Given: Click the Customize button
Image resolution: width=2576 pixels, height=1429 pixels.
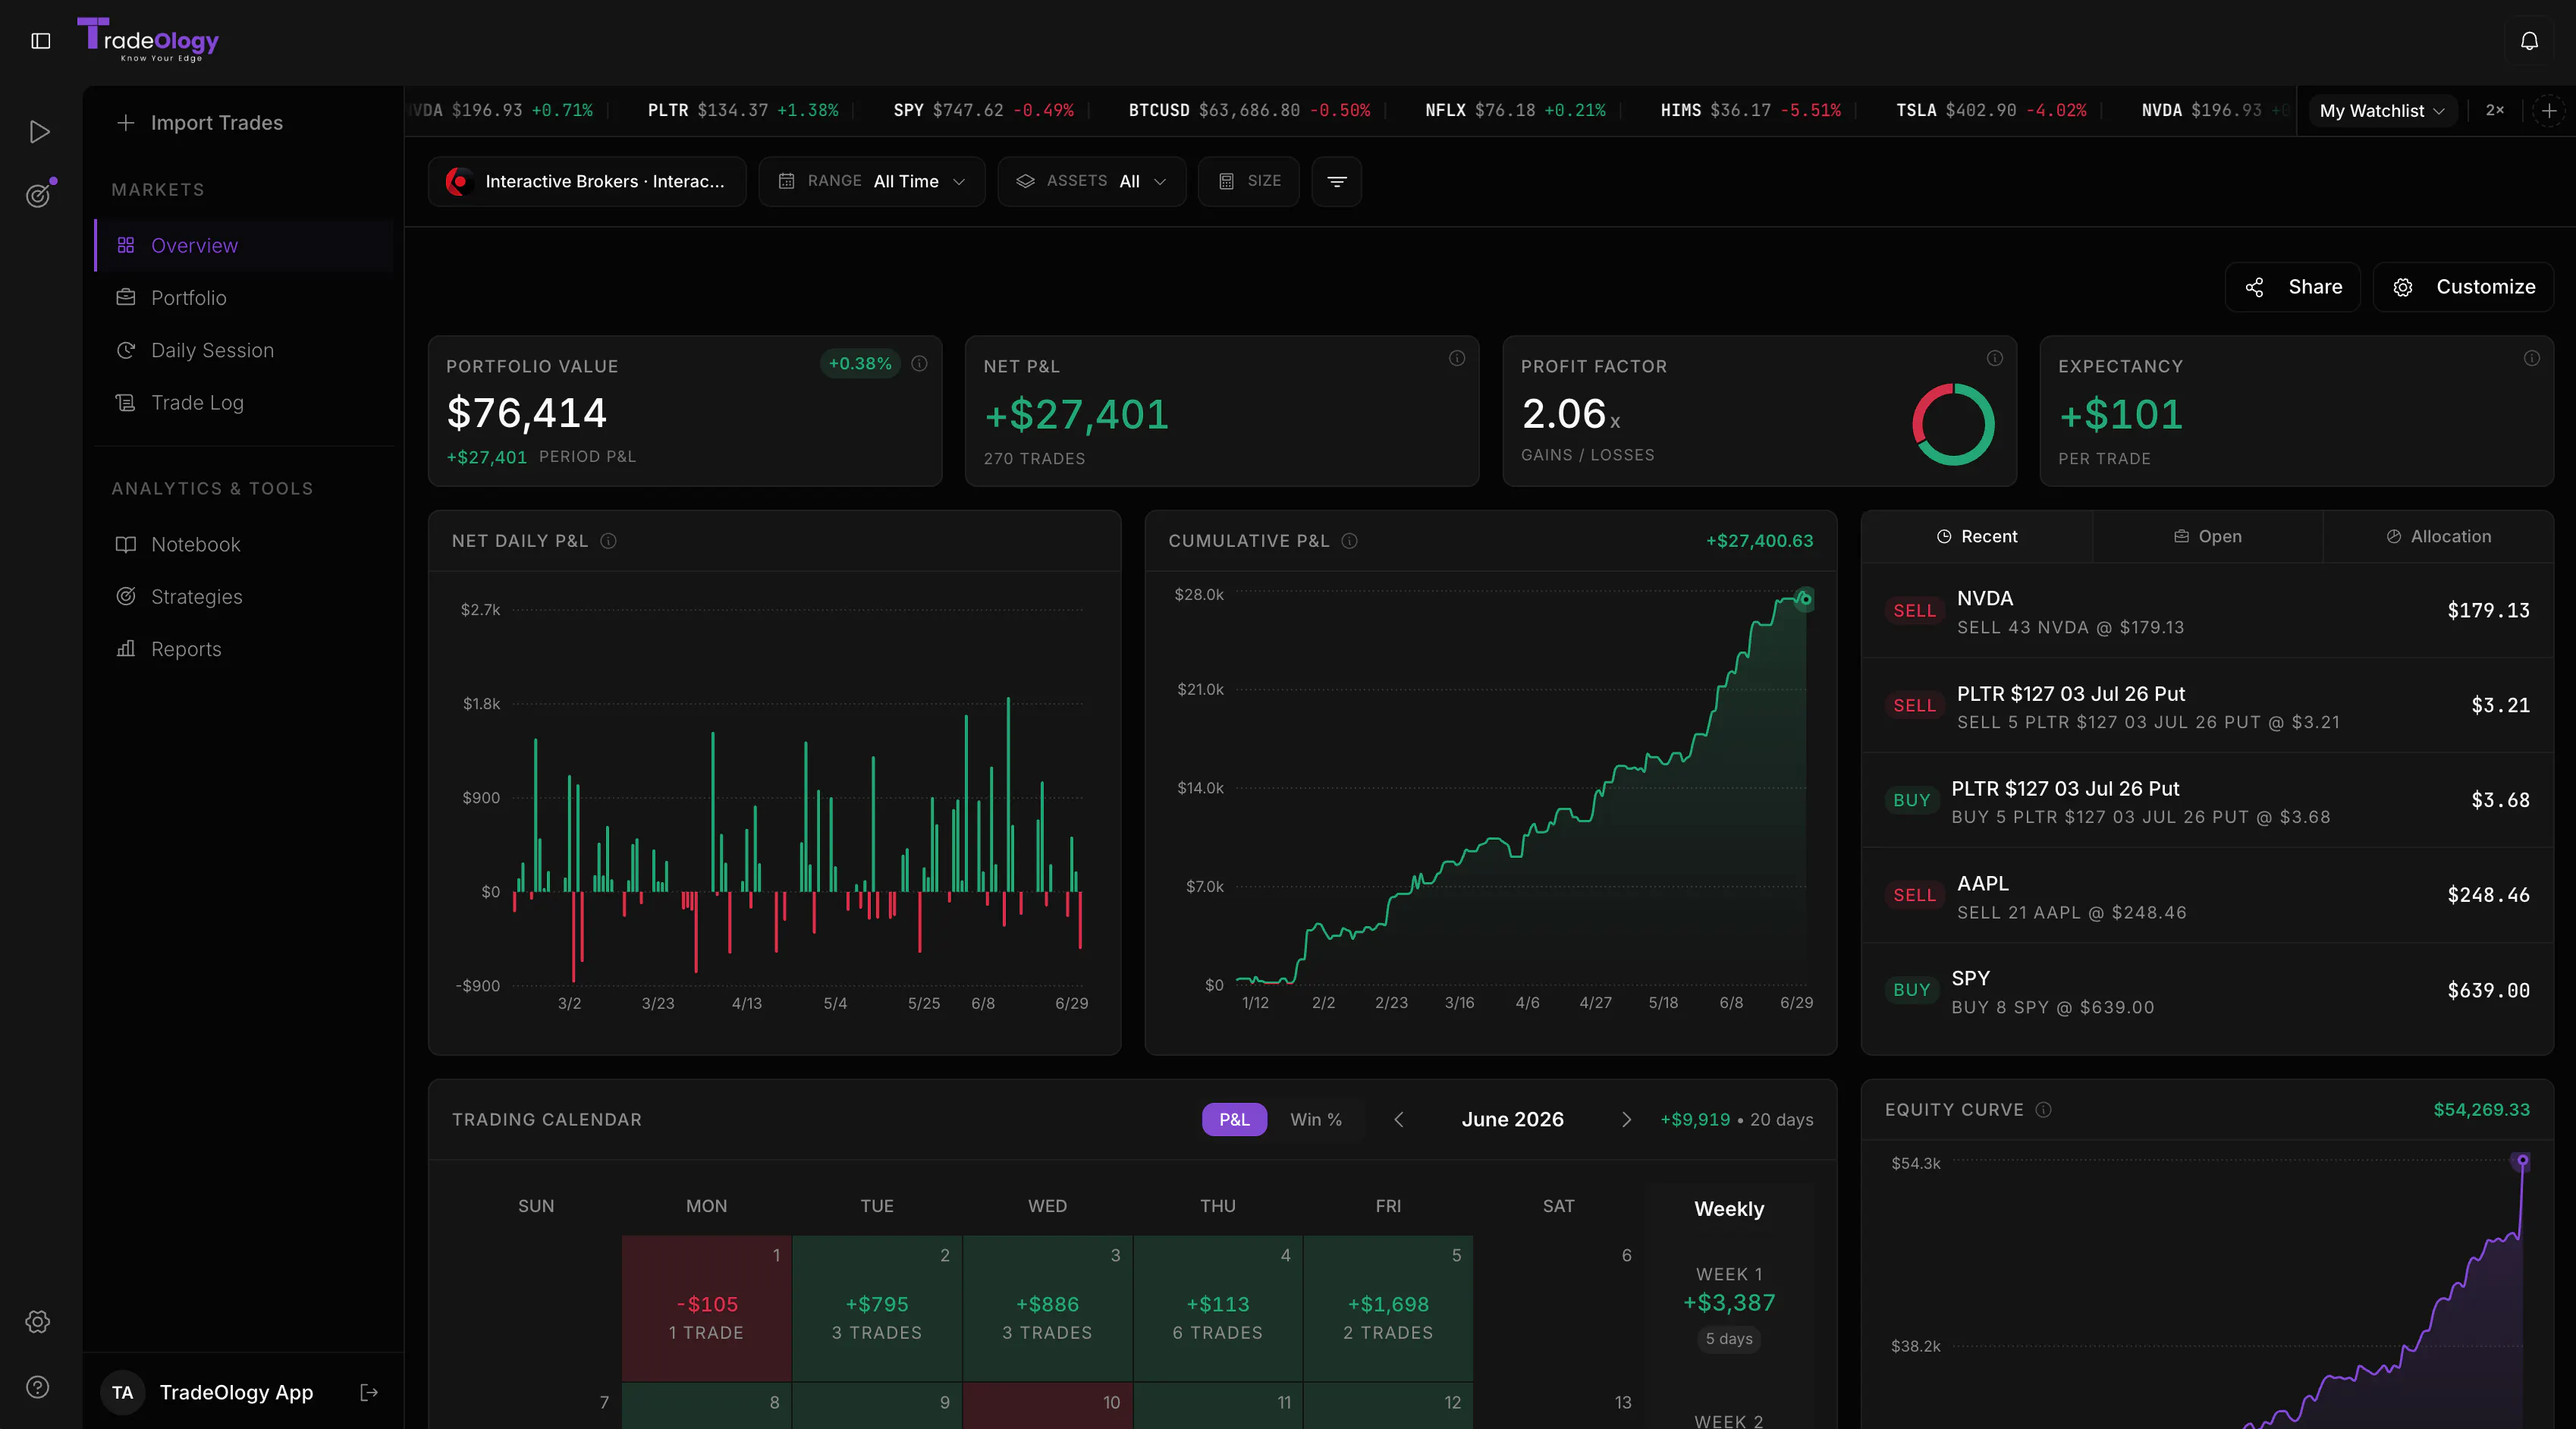Looking at the screenshot, I should point(2464,287).
